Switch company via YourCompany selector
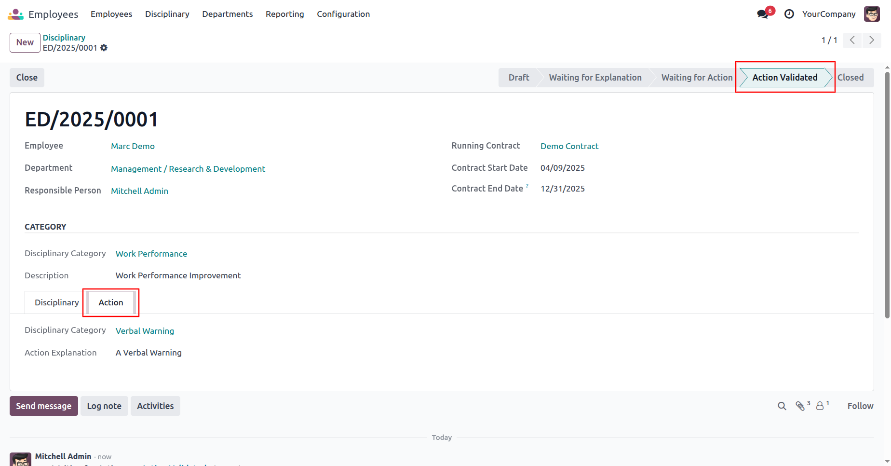891x466 pixels. [829, 14]
